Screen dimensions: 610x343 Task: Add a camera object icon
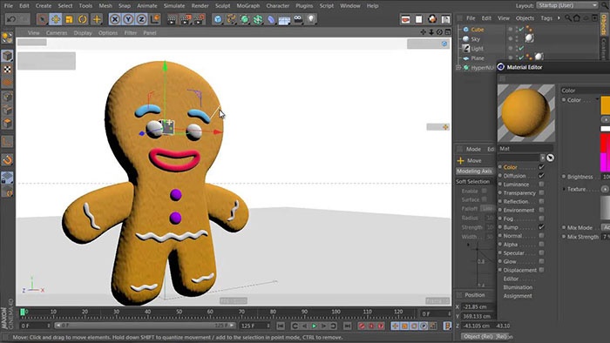coord(298,18)
